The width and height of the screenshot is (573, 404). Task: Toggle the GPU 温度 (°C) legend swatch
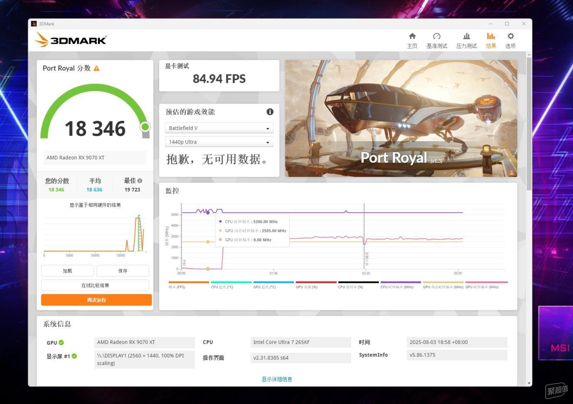273,282
